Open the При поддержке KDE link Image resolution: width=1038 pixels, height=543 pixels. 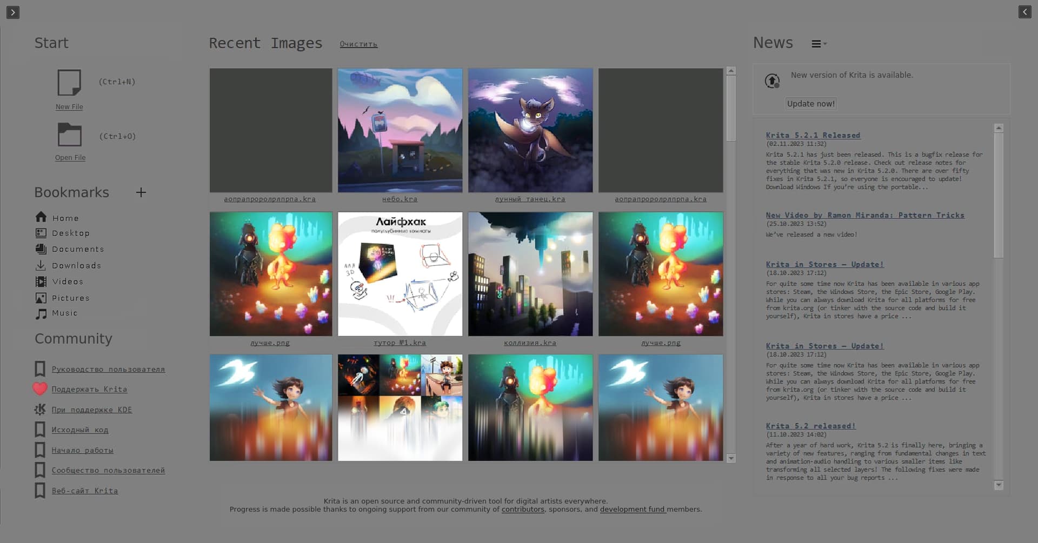pos(92,410)
